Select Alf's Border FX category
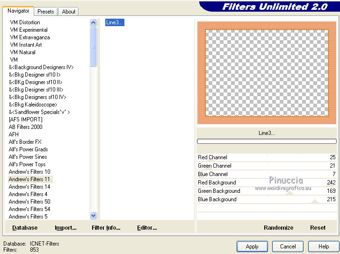340x254 pixels. [25, 142]
